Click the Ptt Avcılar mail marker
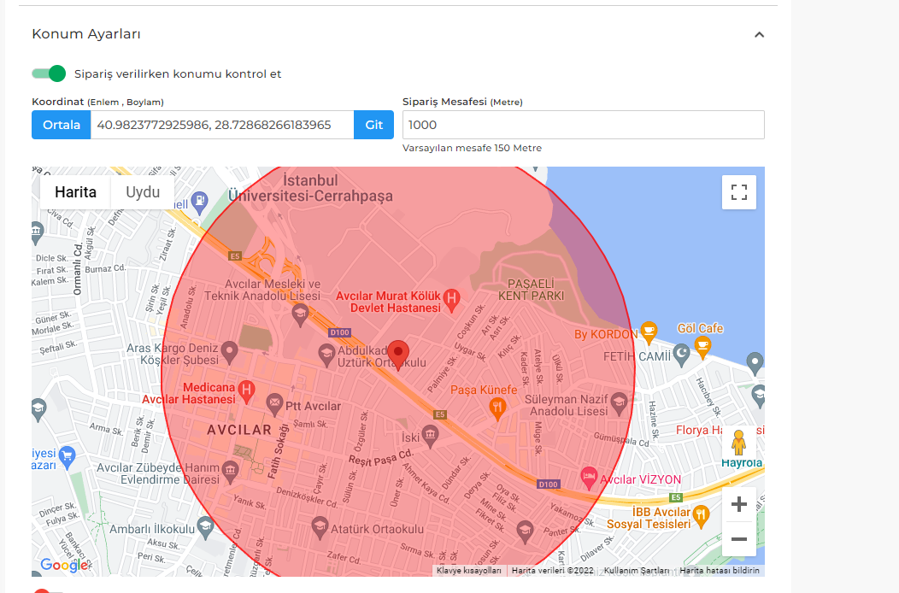This screenshot has width=899, height=593. tap(274, 404)
